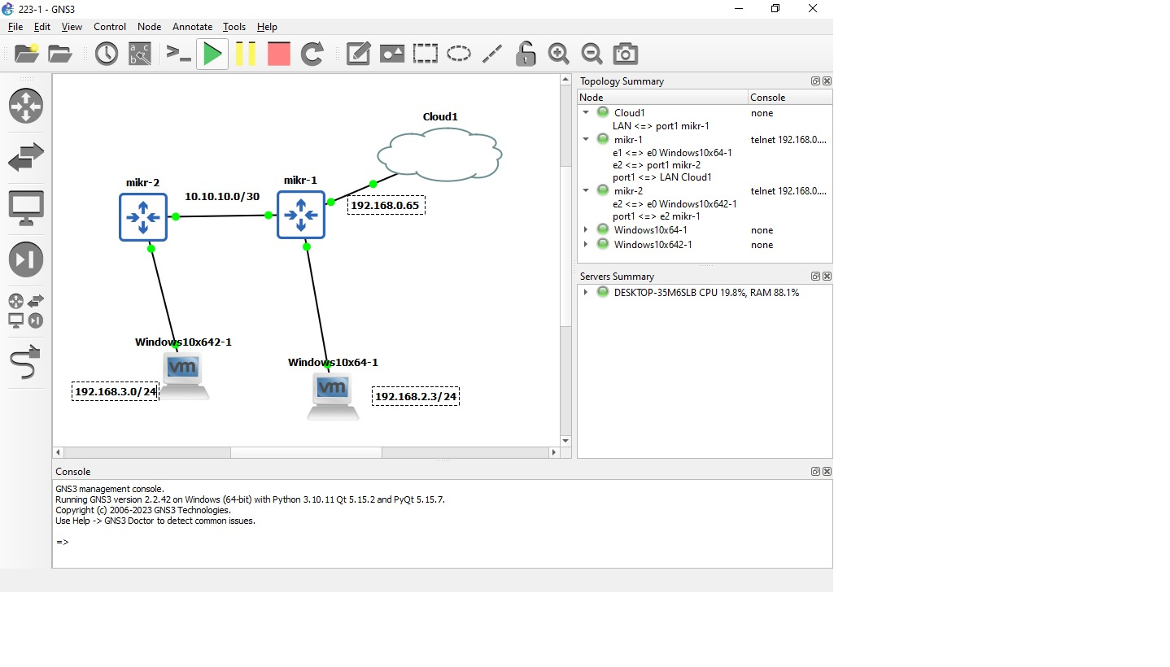Expand Windows10x64-1 in Topology Summary
The width and height of the screenshot is (1170, 667).
tap(586, 230)
